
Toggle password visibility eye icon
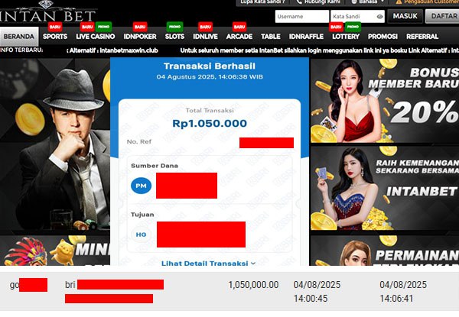coord(379,17)
